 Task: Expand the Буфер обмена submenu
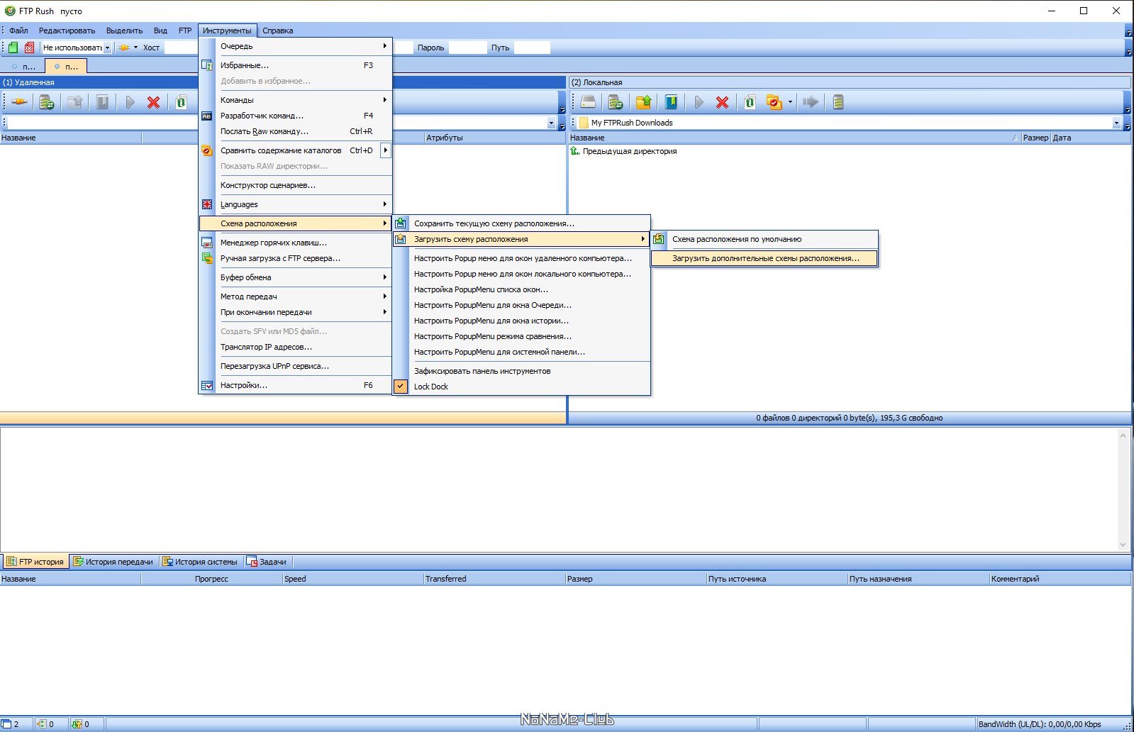tap(295, 277)
